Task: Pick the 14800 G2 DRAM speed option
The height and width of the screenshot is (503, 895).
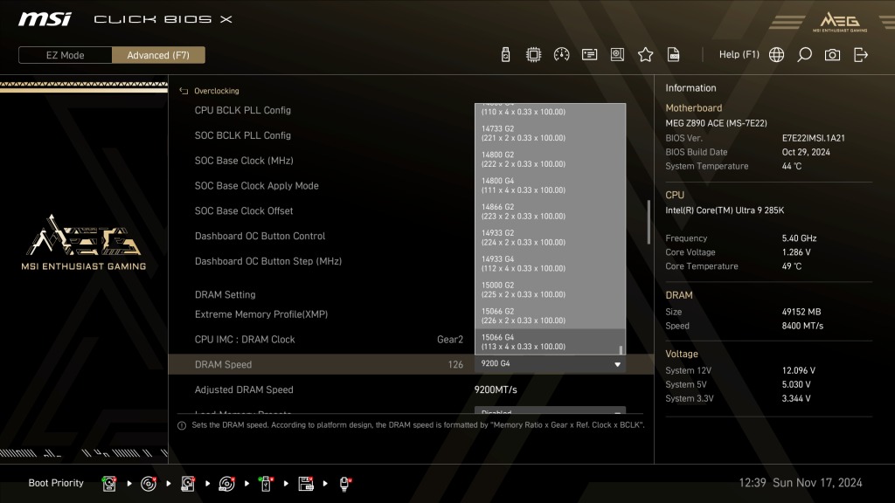Action: click(x=551, y=159)
